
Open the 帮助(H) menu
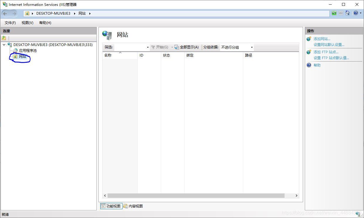pyautogui.click(x=45, y=23)
